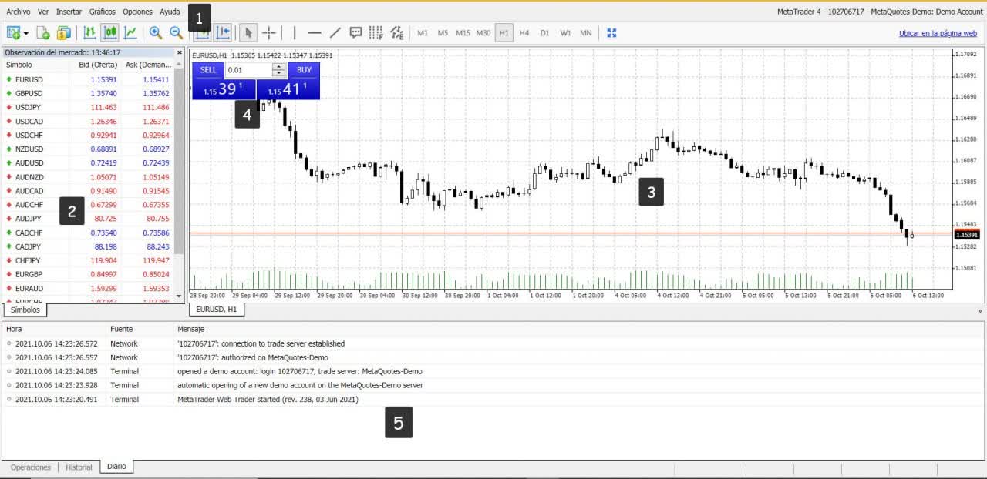The image size is (987, 479).
Task: Open the Gráficos menu
Action: (103, 12)
